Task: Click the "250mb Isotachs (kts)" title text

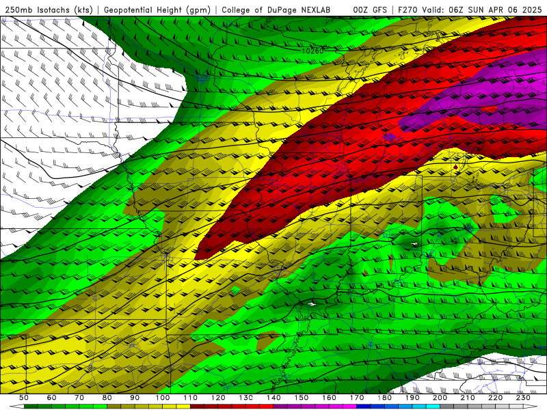Action: [49, 10]
